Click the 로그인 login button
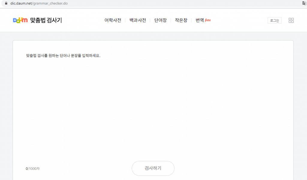 274,20
